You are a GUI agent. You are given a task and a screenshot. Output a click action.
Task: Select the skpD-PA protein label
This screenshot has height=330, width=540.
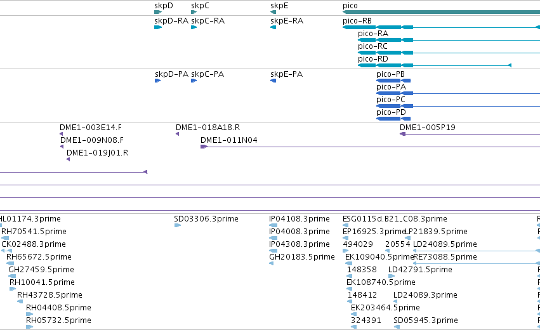[x=171, y=74]
